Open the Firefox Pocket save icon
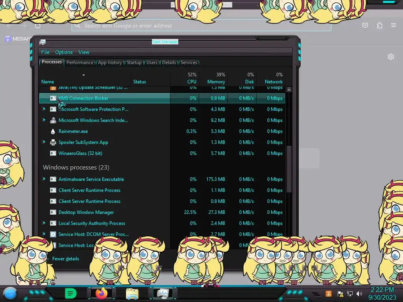The width and height of the screenshot is (403, 302). (365, 25)
